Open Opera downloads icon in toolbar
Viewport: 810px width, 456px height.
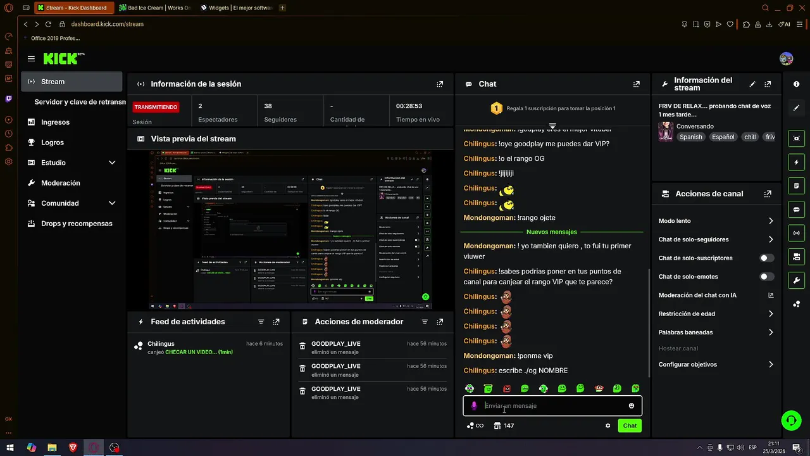coord(769,24)
